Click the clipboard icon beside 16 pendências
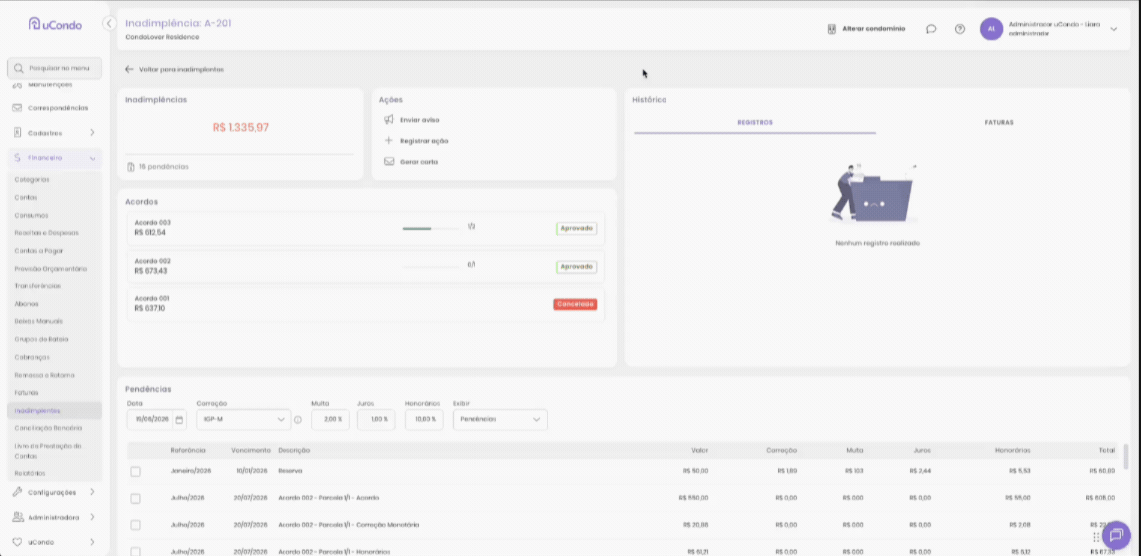 tap(131, 167)
